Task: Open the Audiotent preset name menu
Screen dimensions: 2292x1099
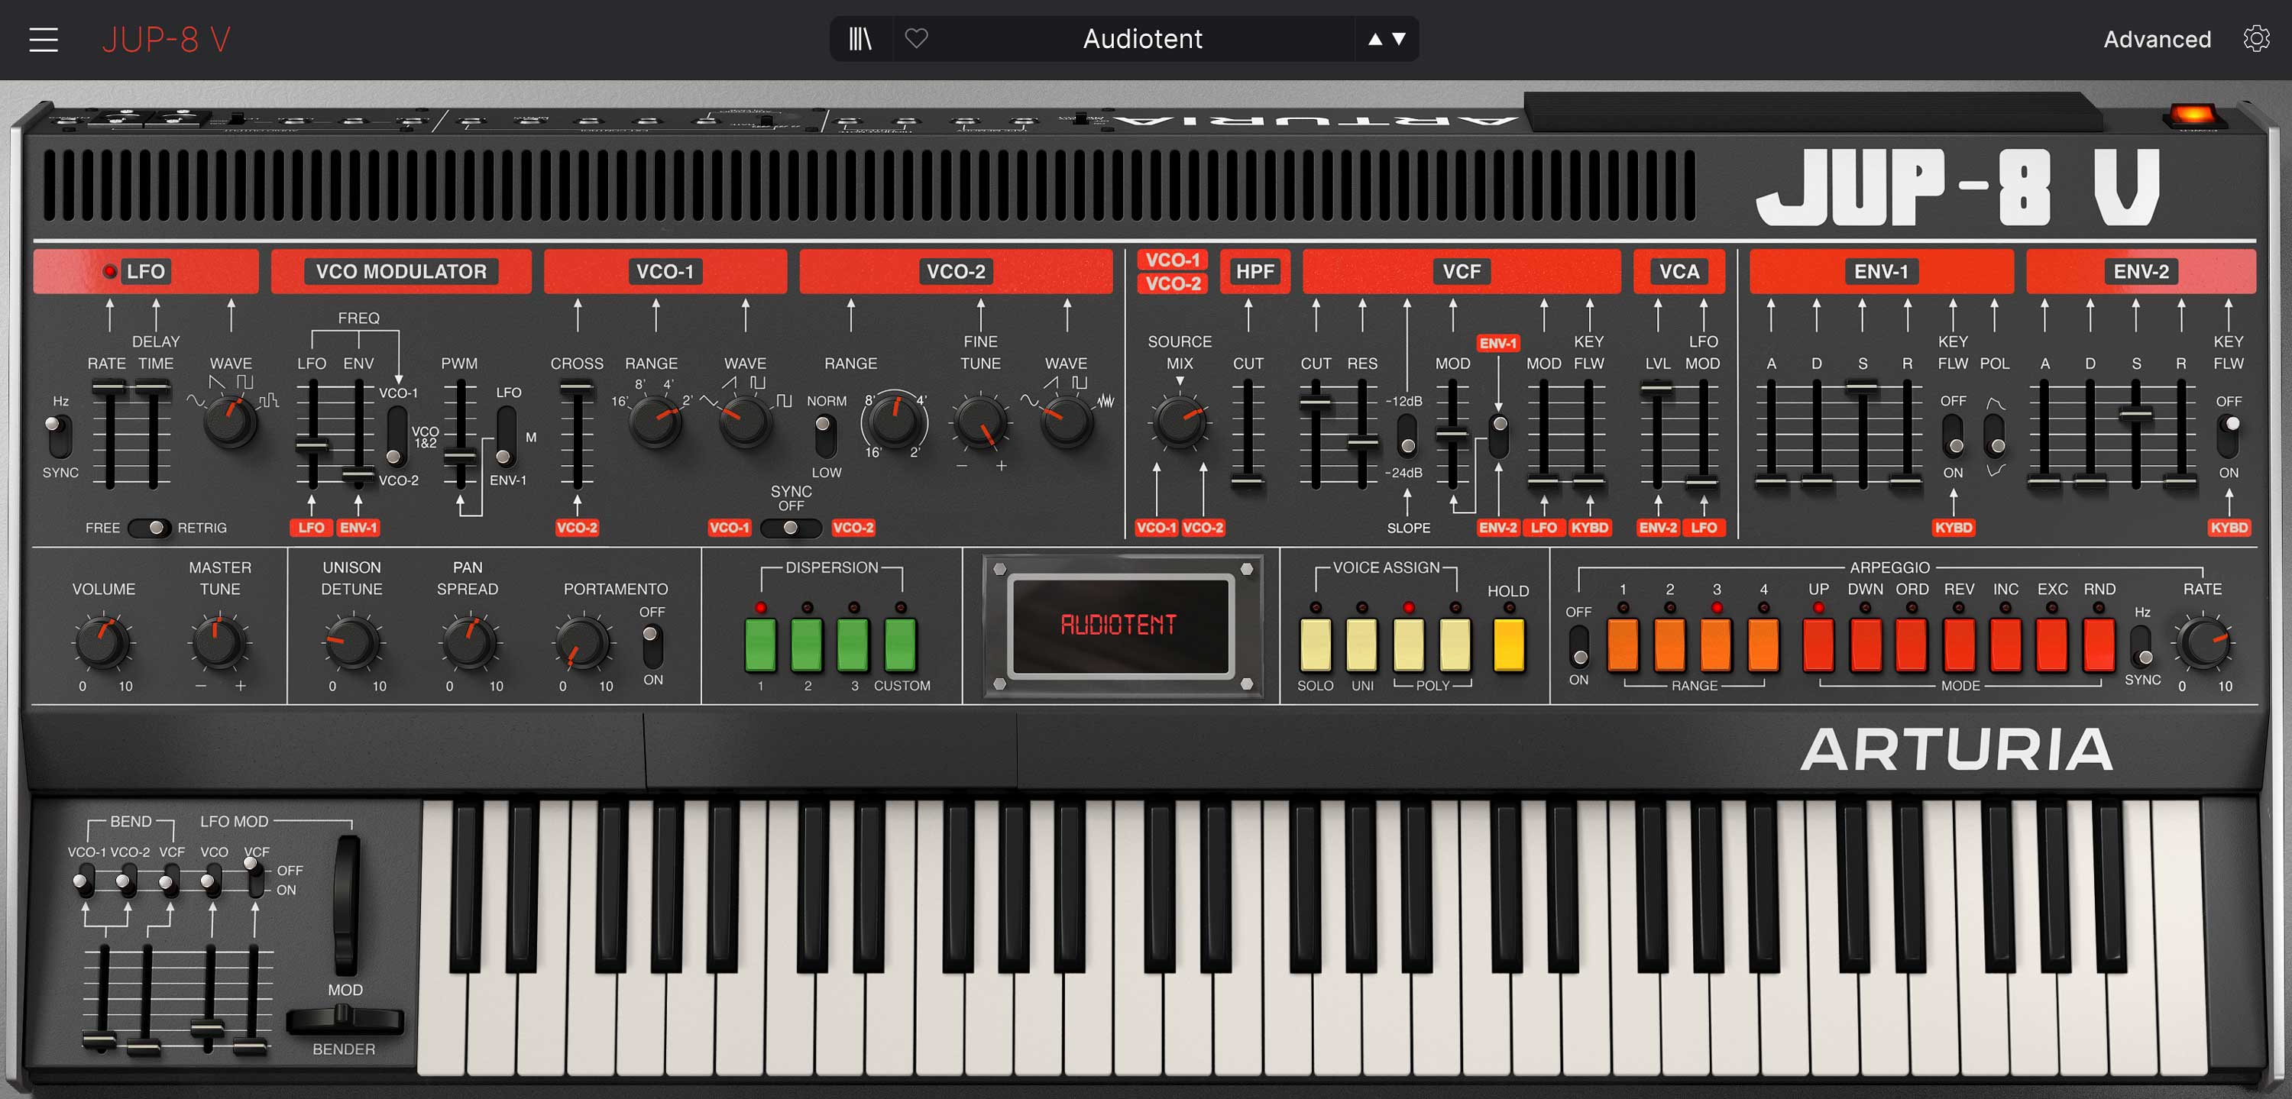Action: [x=1141, y=39]
